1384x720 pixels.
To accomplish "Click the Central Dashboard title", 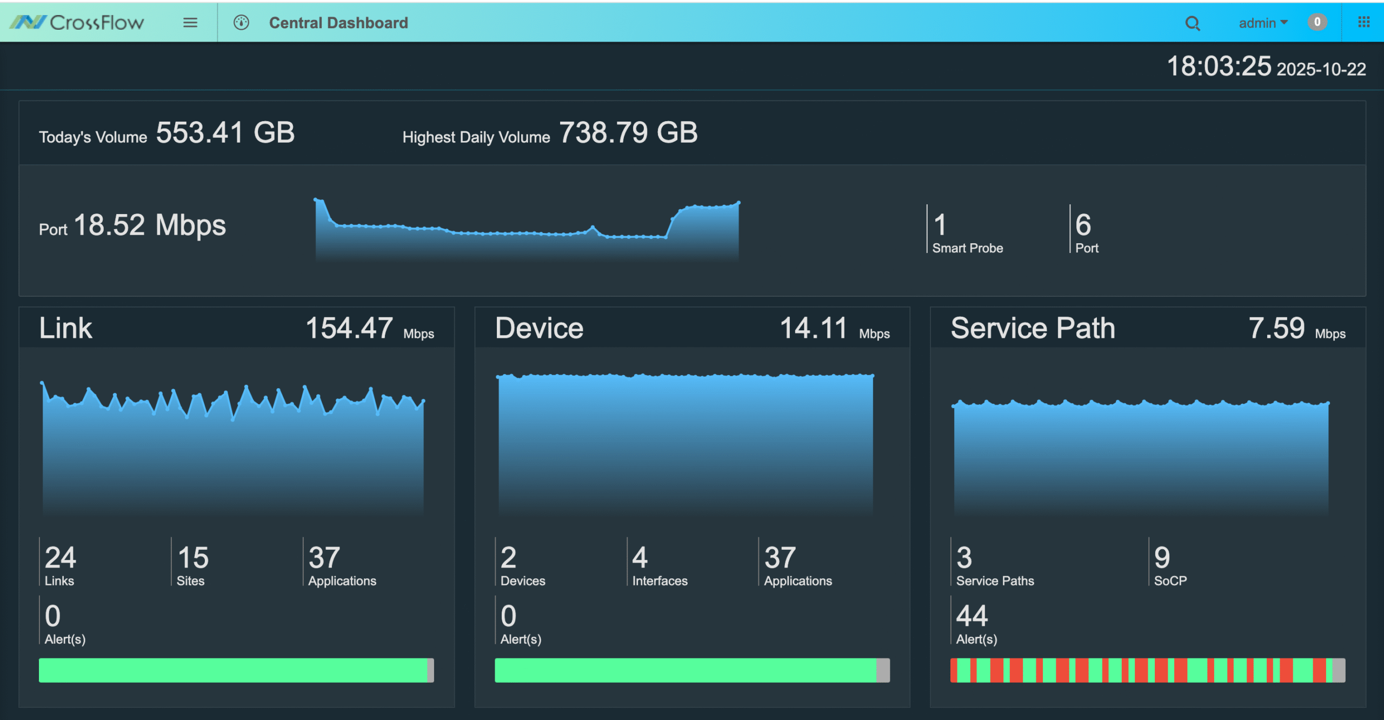I will pos(338,23).
